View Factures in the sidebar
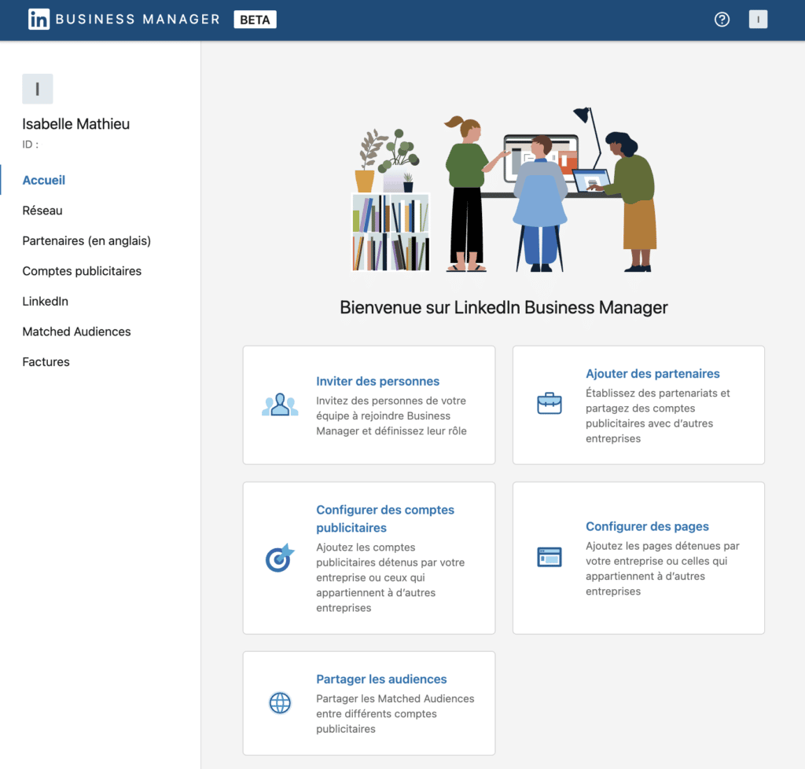Image resolution: width=805 pixels, height=769 pixels. (46, 361)
